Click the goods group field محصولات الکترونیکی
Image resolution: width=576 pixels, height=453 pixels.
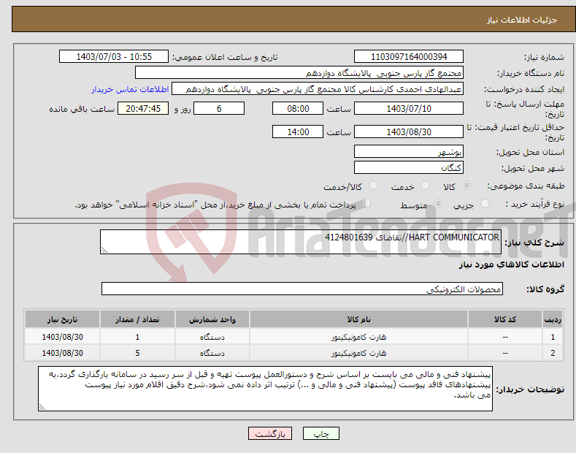pos(302,289)
